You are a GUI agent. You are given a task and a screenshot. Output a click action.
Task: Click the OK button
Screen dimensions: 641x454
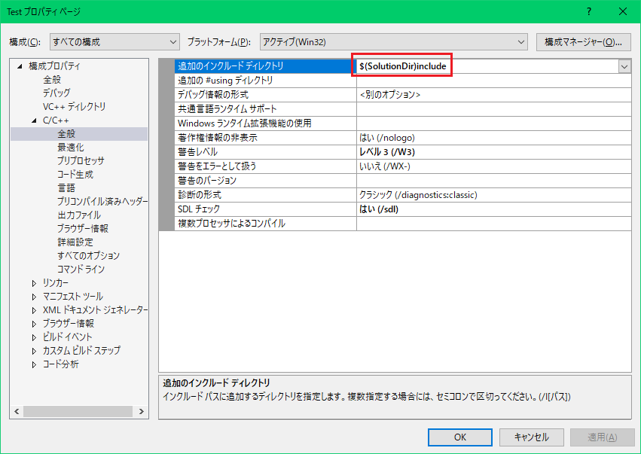click(x=460, y=437)
